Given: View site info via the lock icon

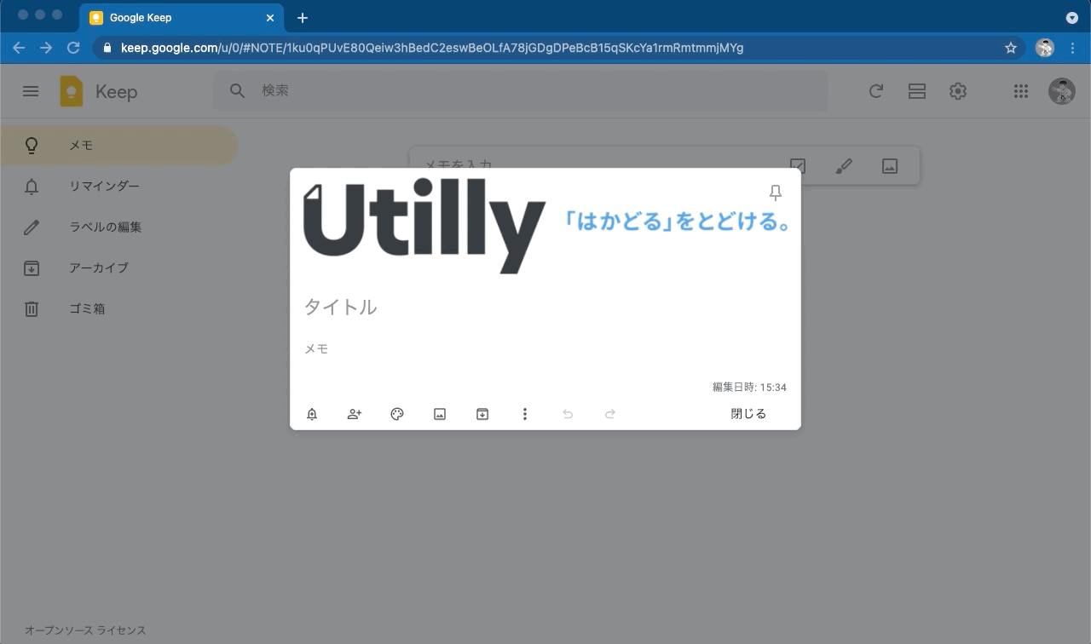Looking at the screenshot, I should 107,48.
